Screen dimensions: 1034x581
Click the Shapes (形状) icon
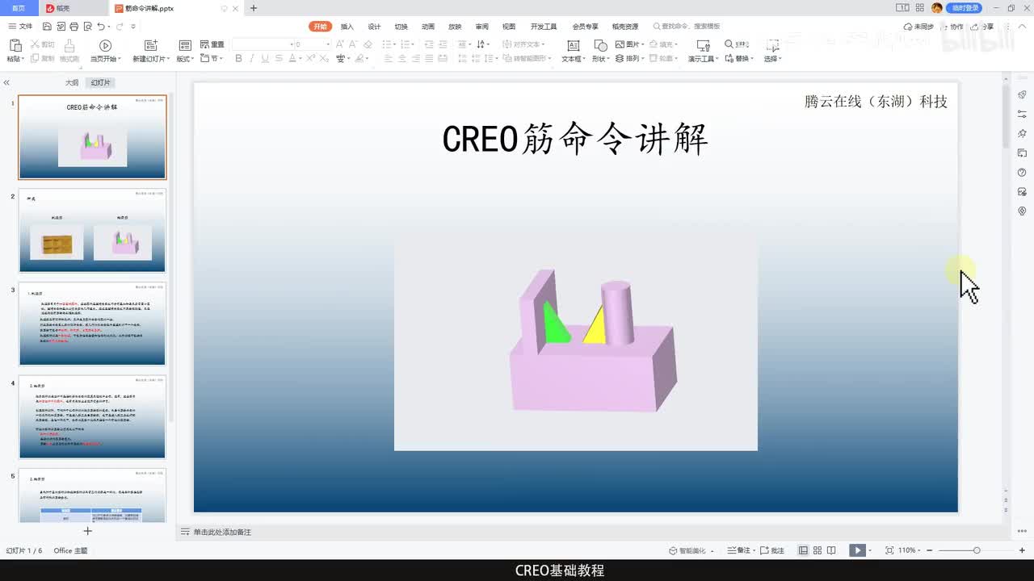(x=599, y=45)
